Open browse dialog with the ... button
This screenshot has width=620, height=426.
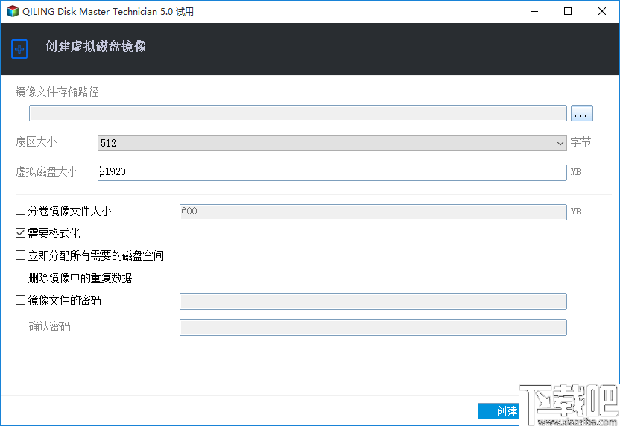pyautogui.click(x=582, y=113)
